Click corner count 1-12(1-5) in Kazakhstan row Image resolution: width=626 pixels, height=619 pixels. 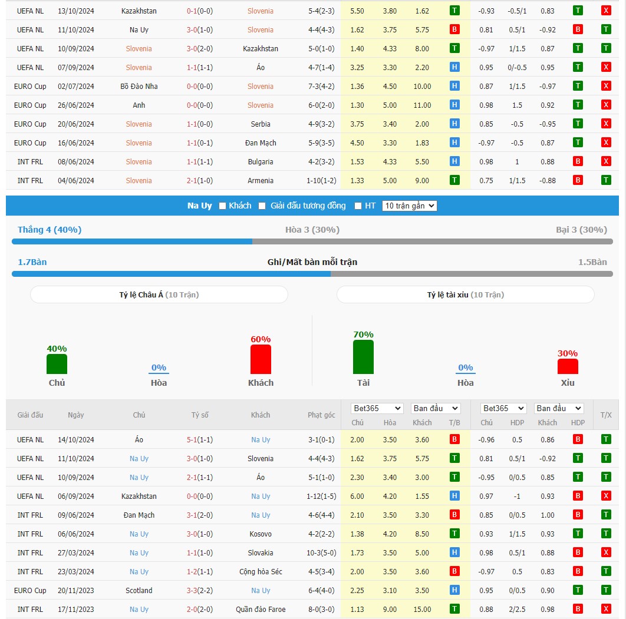[x=321, y=496]
